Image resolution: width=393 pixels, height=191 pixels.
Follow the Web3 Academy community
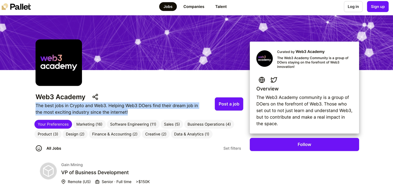click(x=304, y=145)
